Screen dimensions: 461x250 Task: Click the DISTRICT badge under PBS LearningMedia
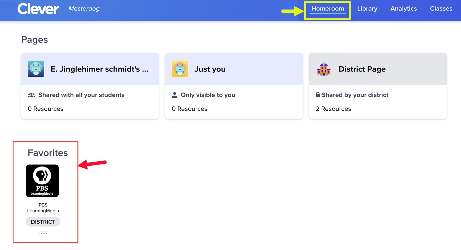[43, 222]
